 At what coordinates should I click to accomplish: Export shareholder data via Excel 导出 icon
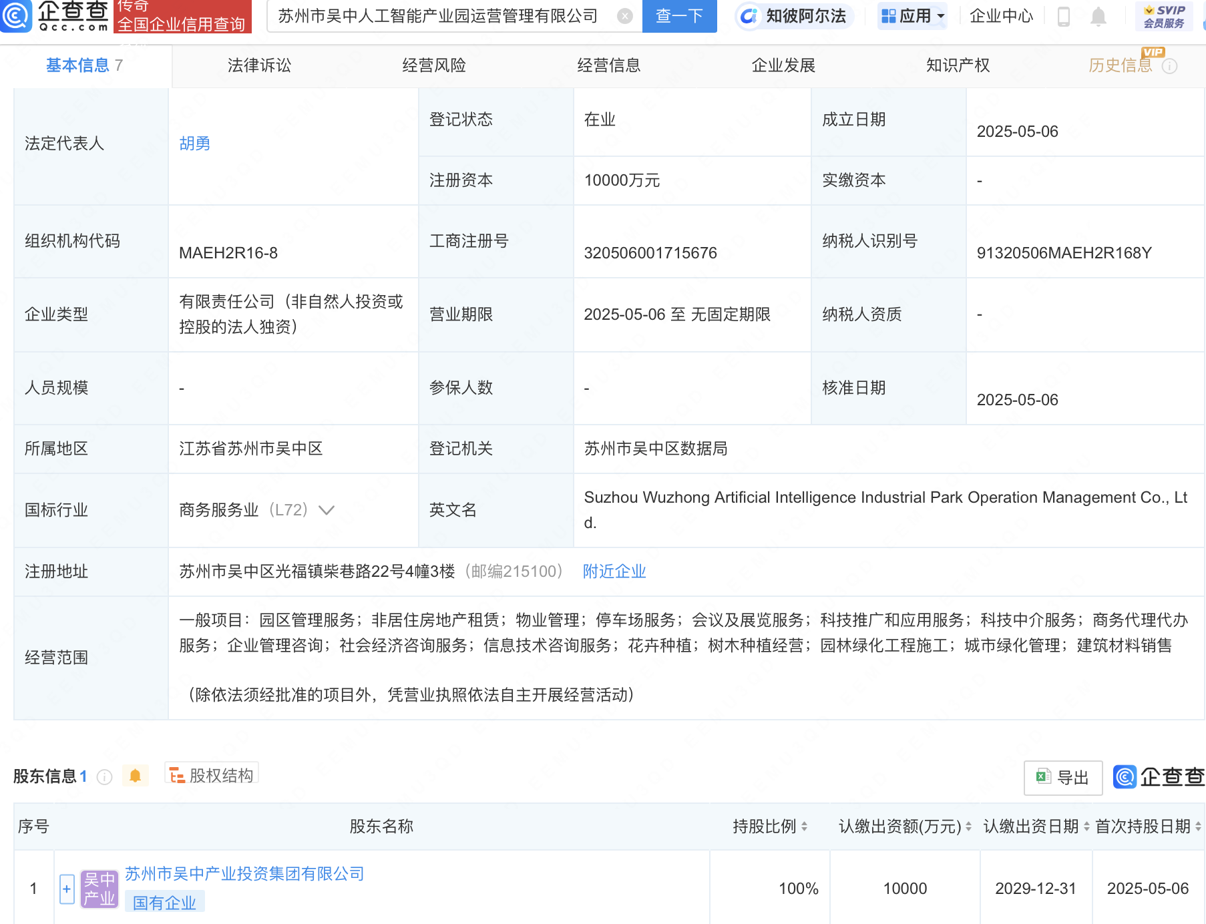coord(1063,777)
